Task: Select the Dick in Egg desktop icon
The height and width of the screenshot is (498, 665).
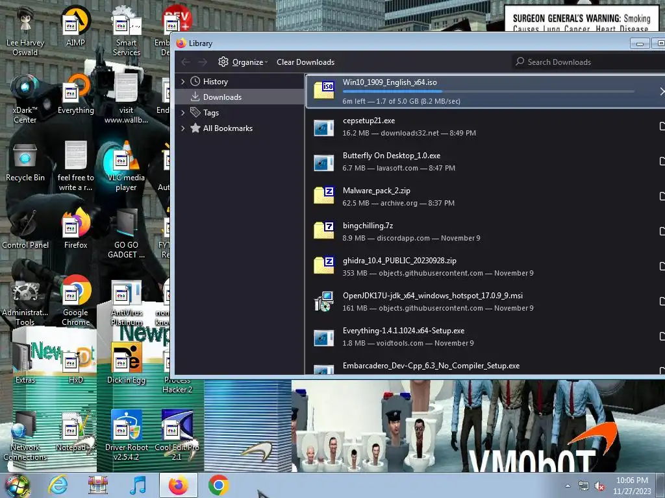Action: [x=126, y=364]
